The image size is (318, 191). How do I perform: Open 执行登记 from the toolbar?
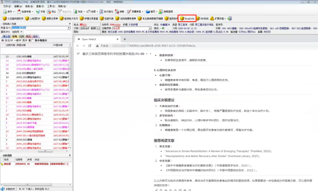tap(106, 11)
